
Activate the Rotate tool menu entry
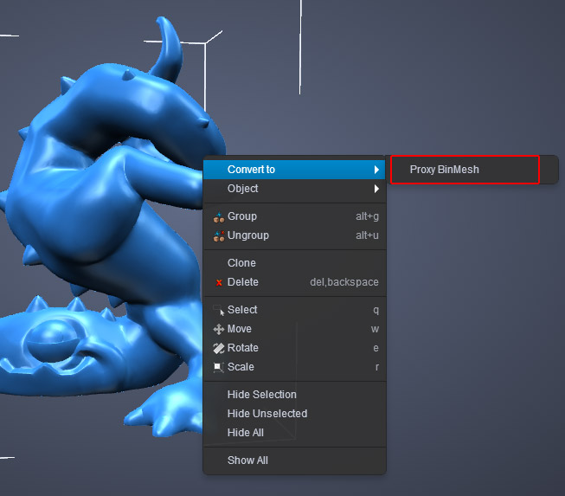(x=294, y=348)
